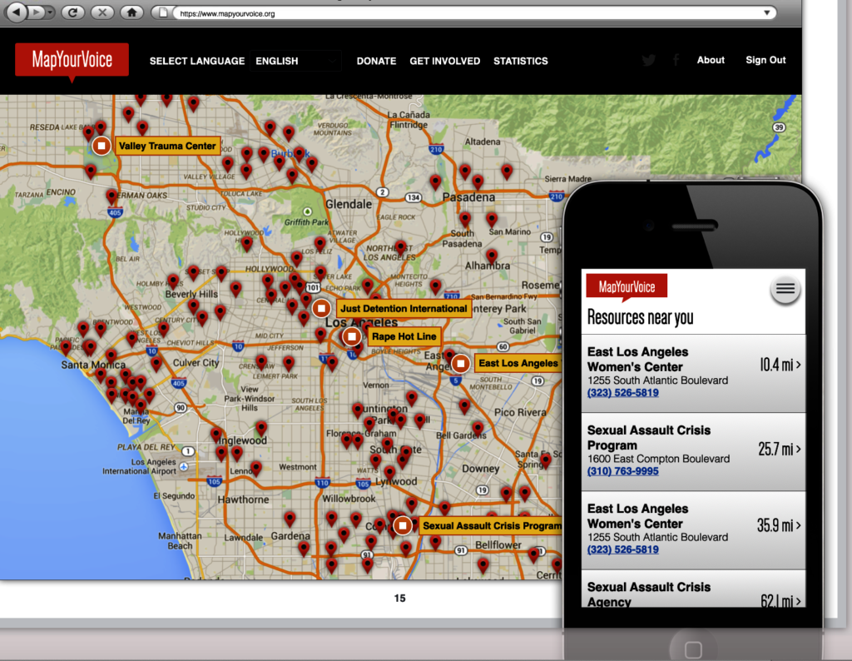Click the Twitter bird icon
The width and height of the screenshot is (852, 661).
[648, 60]
